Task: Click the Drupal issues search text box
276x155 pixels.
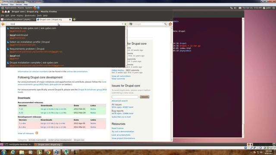Action: point(125,97)
